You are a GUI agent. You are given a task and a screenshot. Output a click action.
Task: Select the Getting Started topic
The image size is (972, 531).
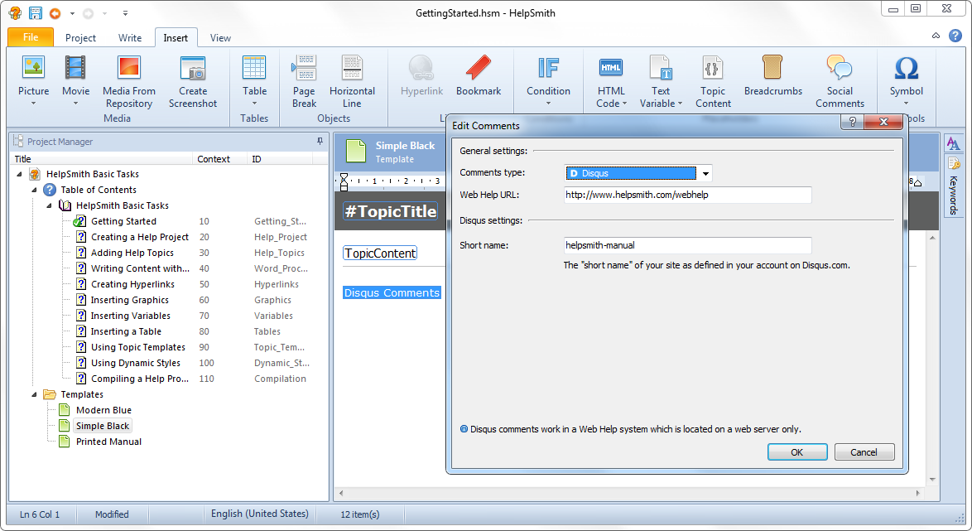(x=123, y=221)
